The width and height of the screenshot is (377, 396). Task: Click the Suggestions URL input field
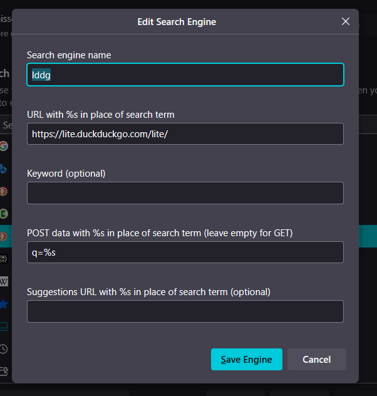coord(185,311)
